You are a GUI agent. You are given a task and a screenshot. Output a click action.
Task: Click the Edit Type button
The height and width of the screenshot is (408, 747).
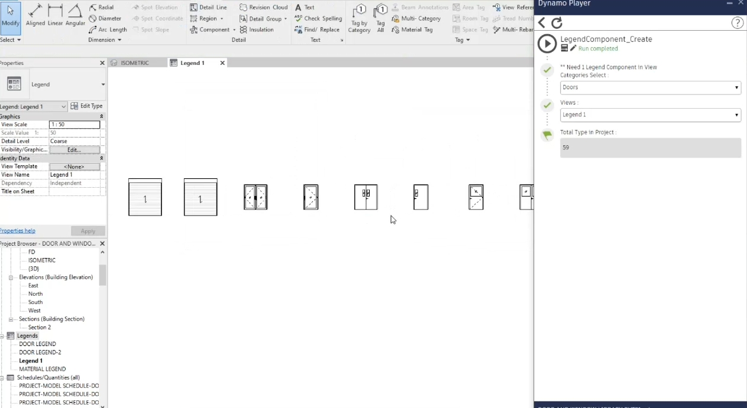(86, 106)
